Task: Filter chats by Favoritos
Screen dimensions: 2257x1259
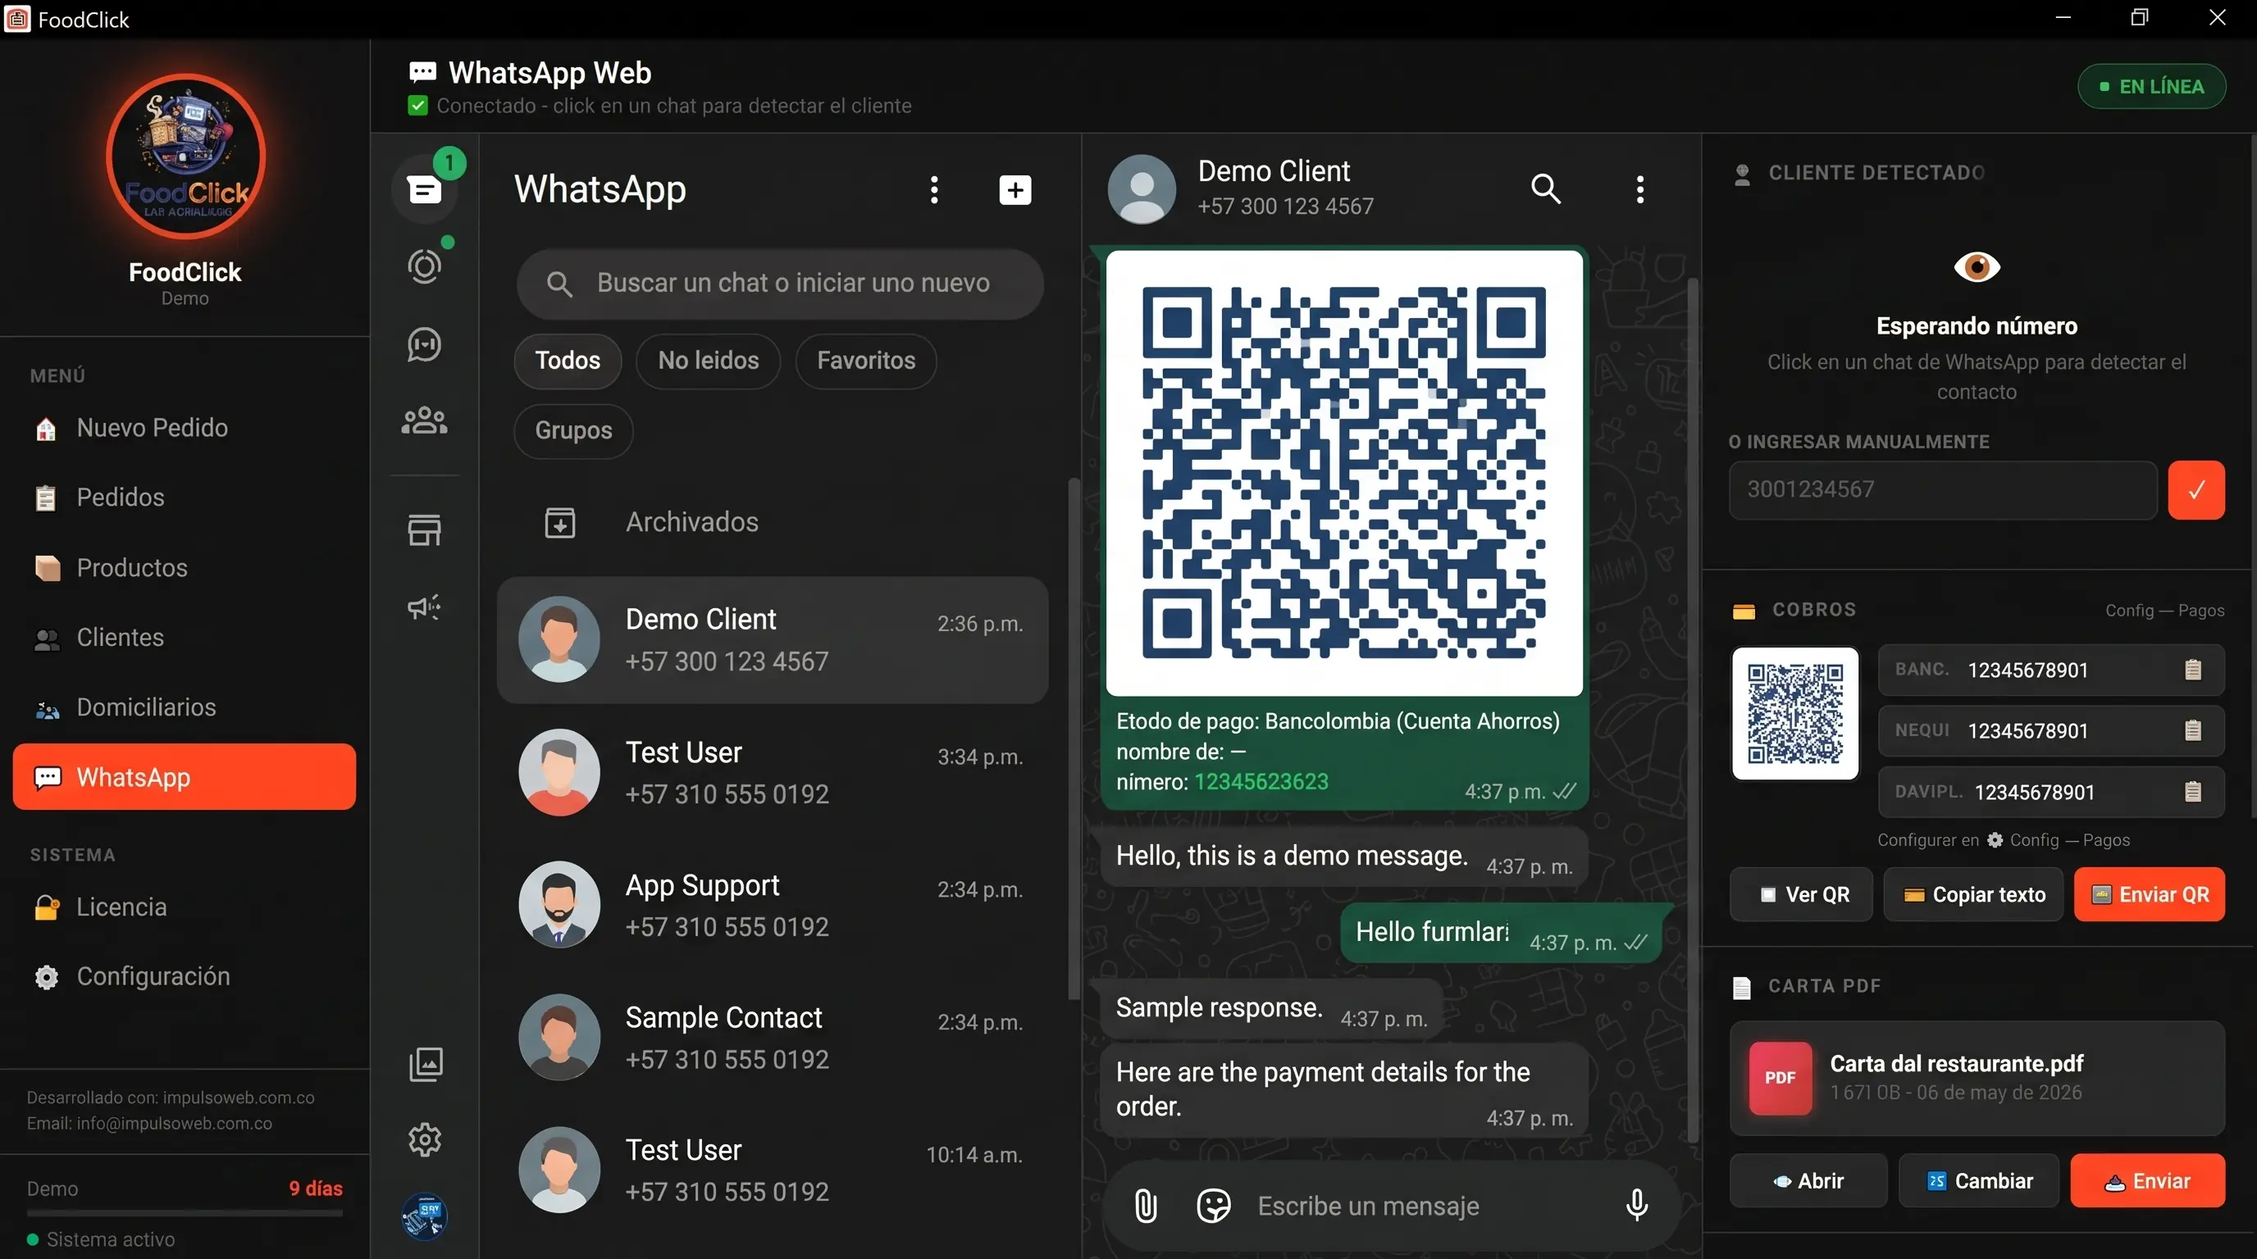Action: 866,361
